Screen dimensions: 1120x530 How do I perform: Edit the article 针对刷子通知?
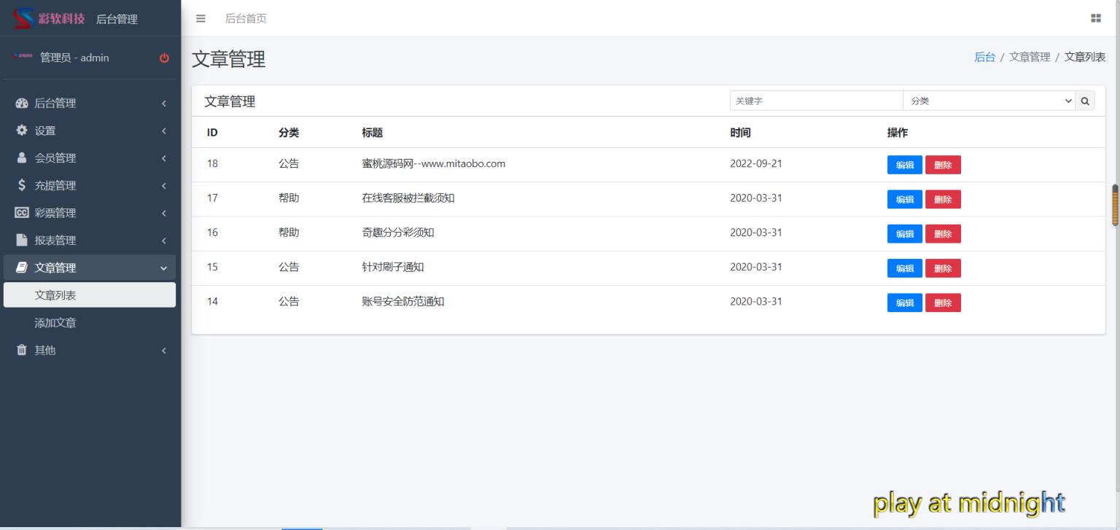pos(904,268)
